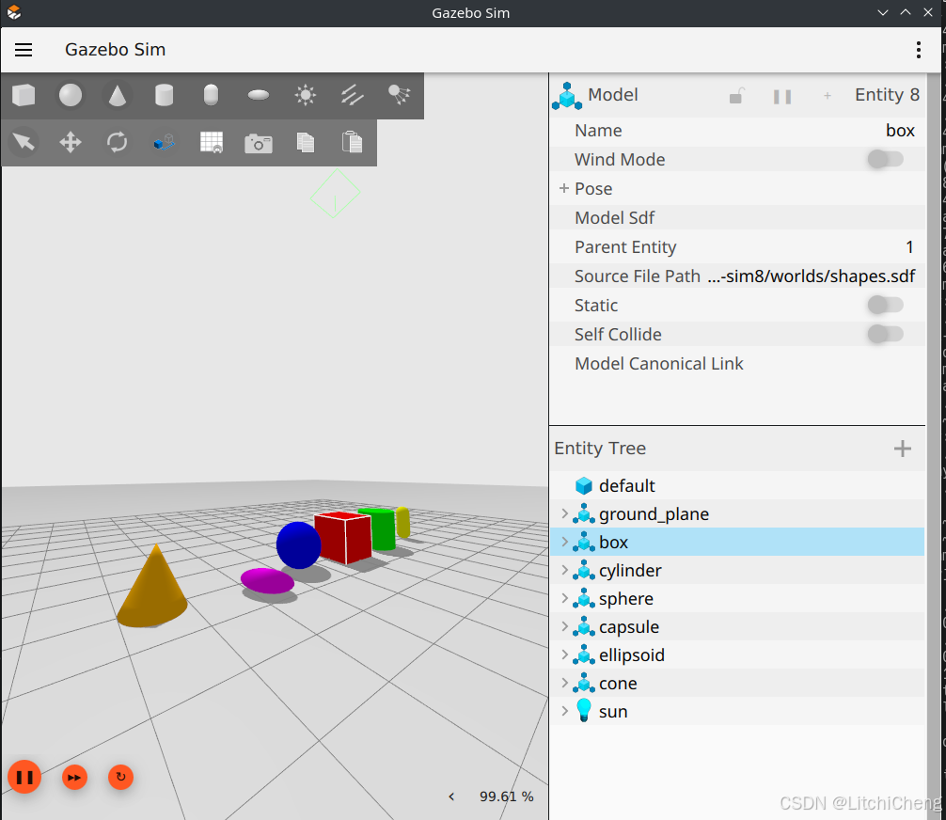This screenshot has width=946, height=820.
Task: Insert a sphere shape
Action: coord(70,95)
